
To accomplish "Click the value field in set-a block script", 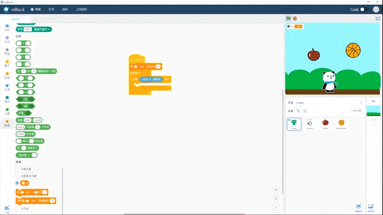I will (x=158, y=66).
